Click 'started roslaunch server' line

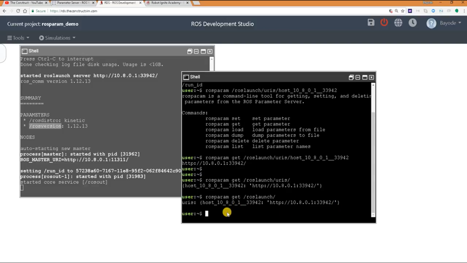coord(89,76)
